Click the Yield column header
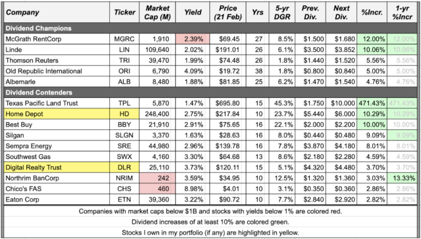 pos(193,12)
